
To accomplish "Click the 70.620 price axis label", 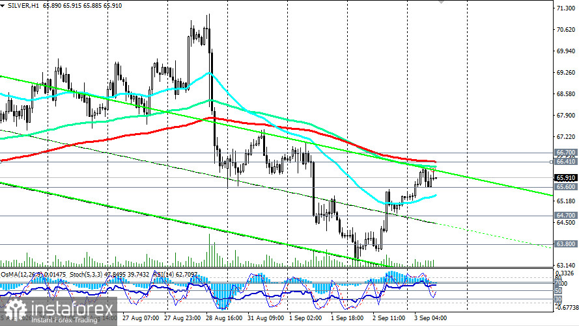I will (x=566, y=29).
